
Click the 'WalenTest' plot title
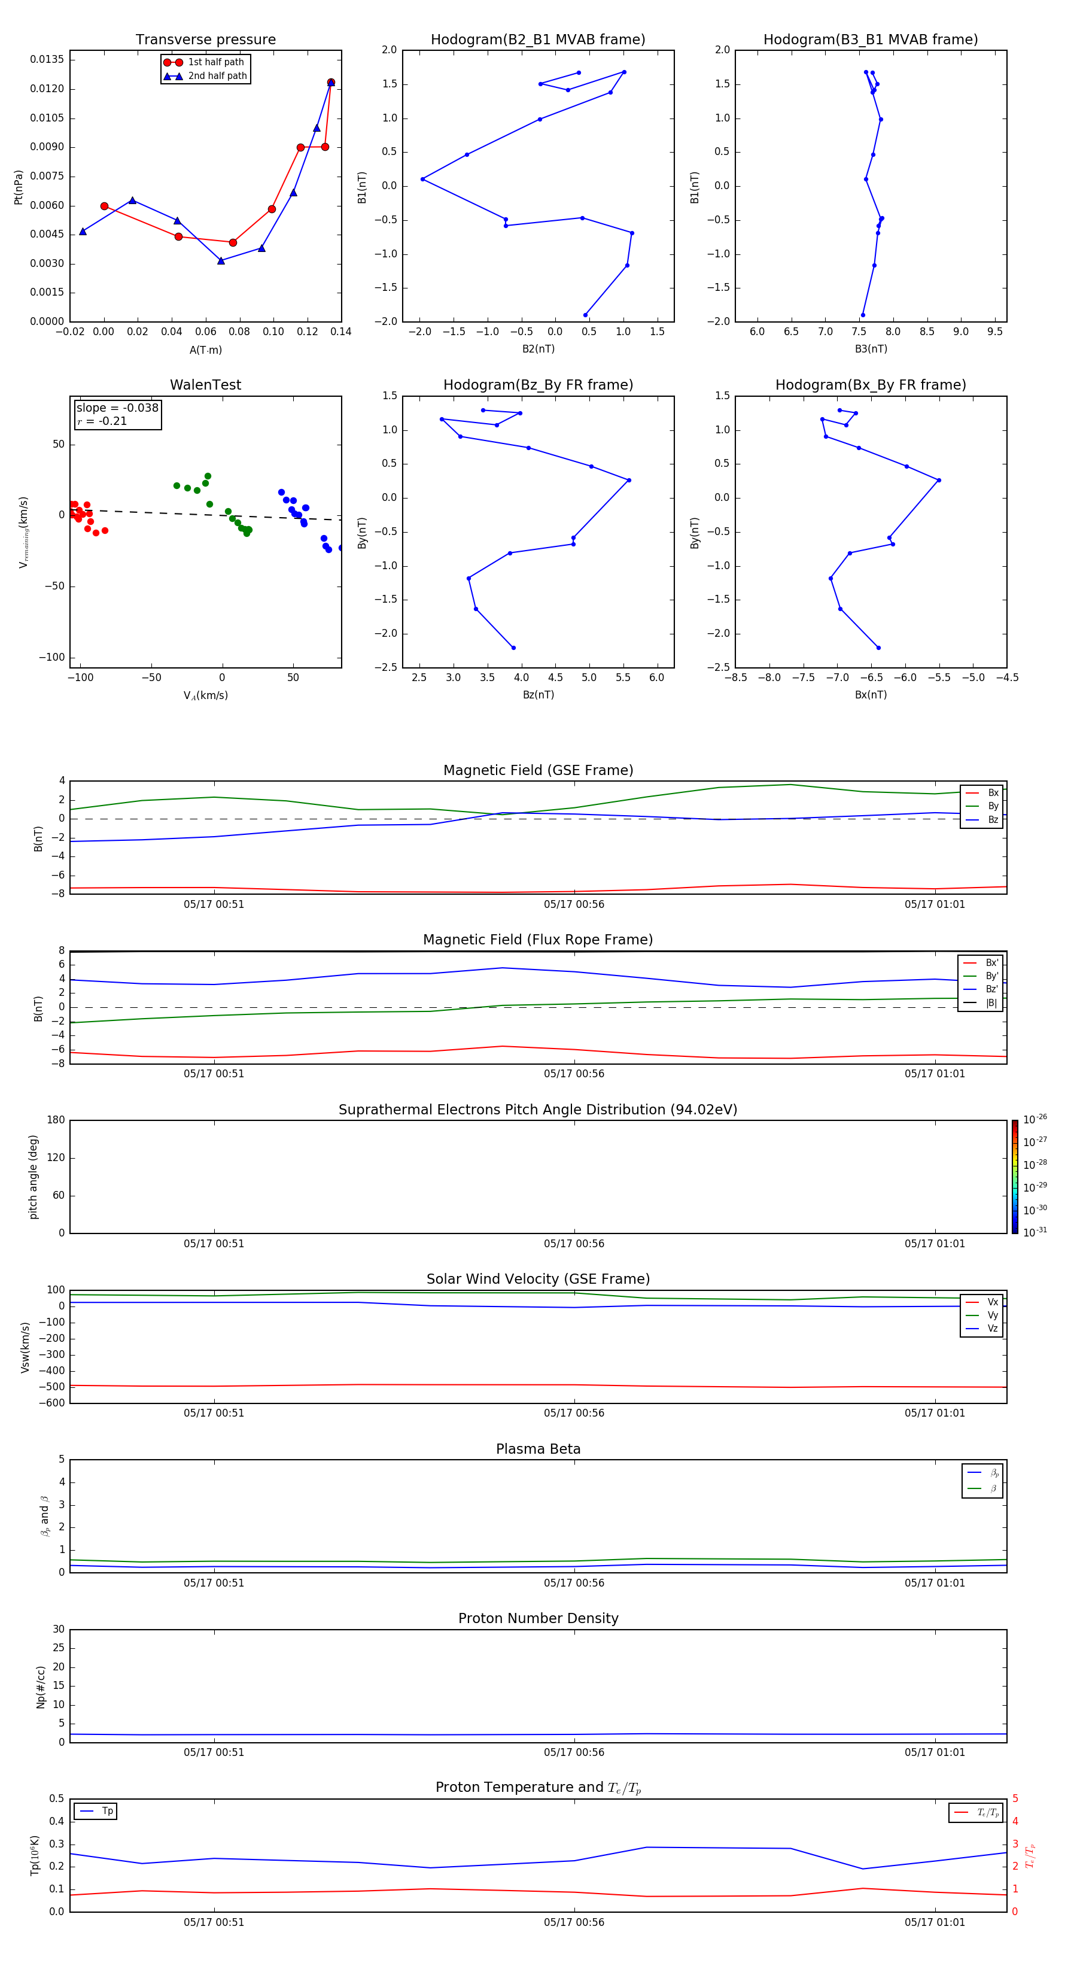pos(205,385)
